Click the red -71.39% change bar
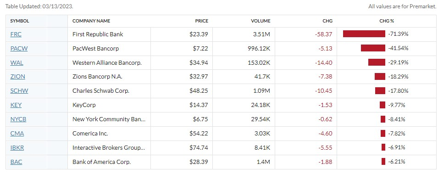The height and width of the screenshot is (180, 438). [x=364, y=34]
